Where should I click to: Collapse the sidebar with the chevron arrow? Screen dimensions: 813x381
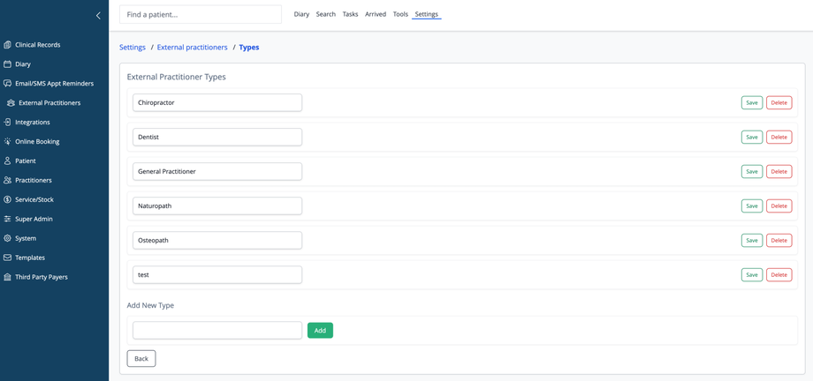click(x=98, y=15)
